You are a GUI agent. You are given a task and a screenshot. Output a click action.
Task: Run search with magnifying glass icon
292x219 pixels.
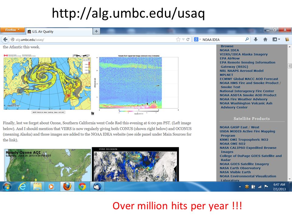click(x=247, y=39)
